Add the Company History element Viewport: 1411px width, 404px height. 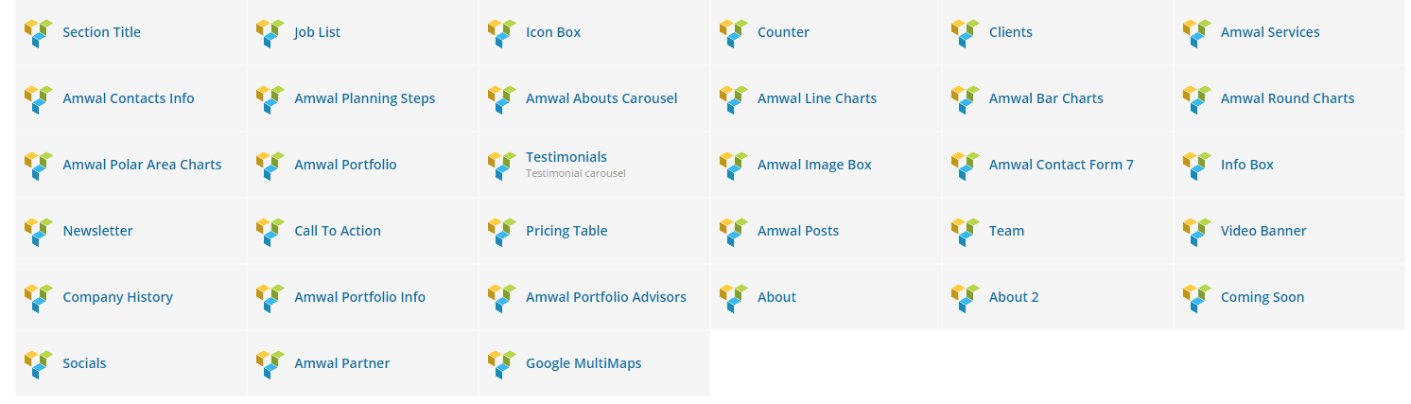131,297
